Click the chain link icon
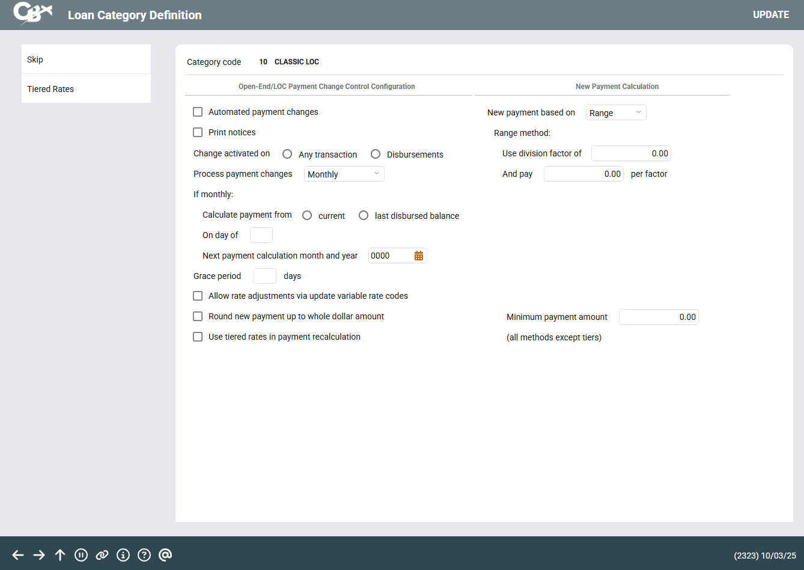Image resolution: width=804 pixels, height=570 pixels. [102, 555]
